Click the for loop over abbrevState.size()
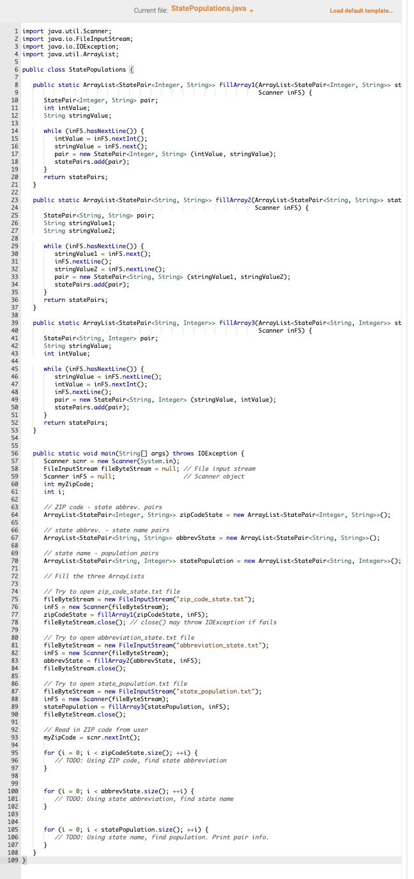Screen dimensions: 414x879 (x=119, y=791)
